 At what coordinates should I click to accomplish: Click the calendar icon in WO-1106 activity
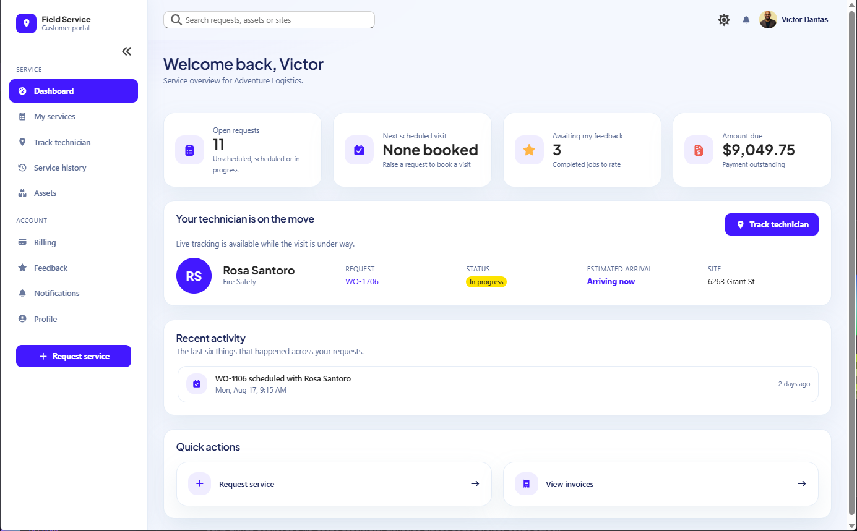pyautogui.click(x=197, y=384)
